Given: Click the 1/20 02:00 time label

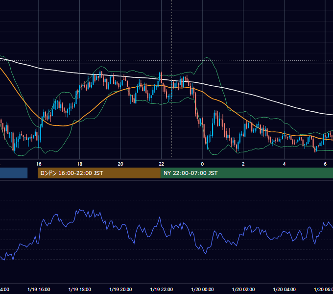Looking at the screenshot, I should pos(243,289).
